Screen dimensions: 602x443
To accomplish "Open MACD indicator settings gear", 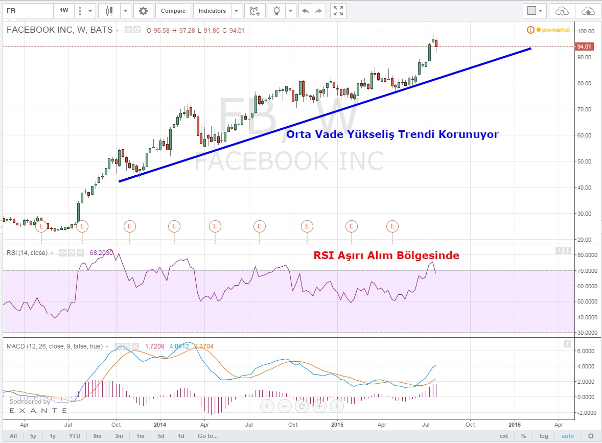I will coord(127,346).
